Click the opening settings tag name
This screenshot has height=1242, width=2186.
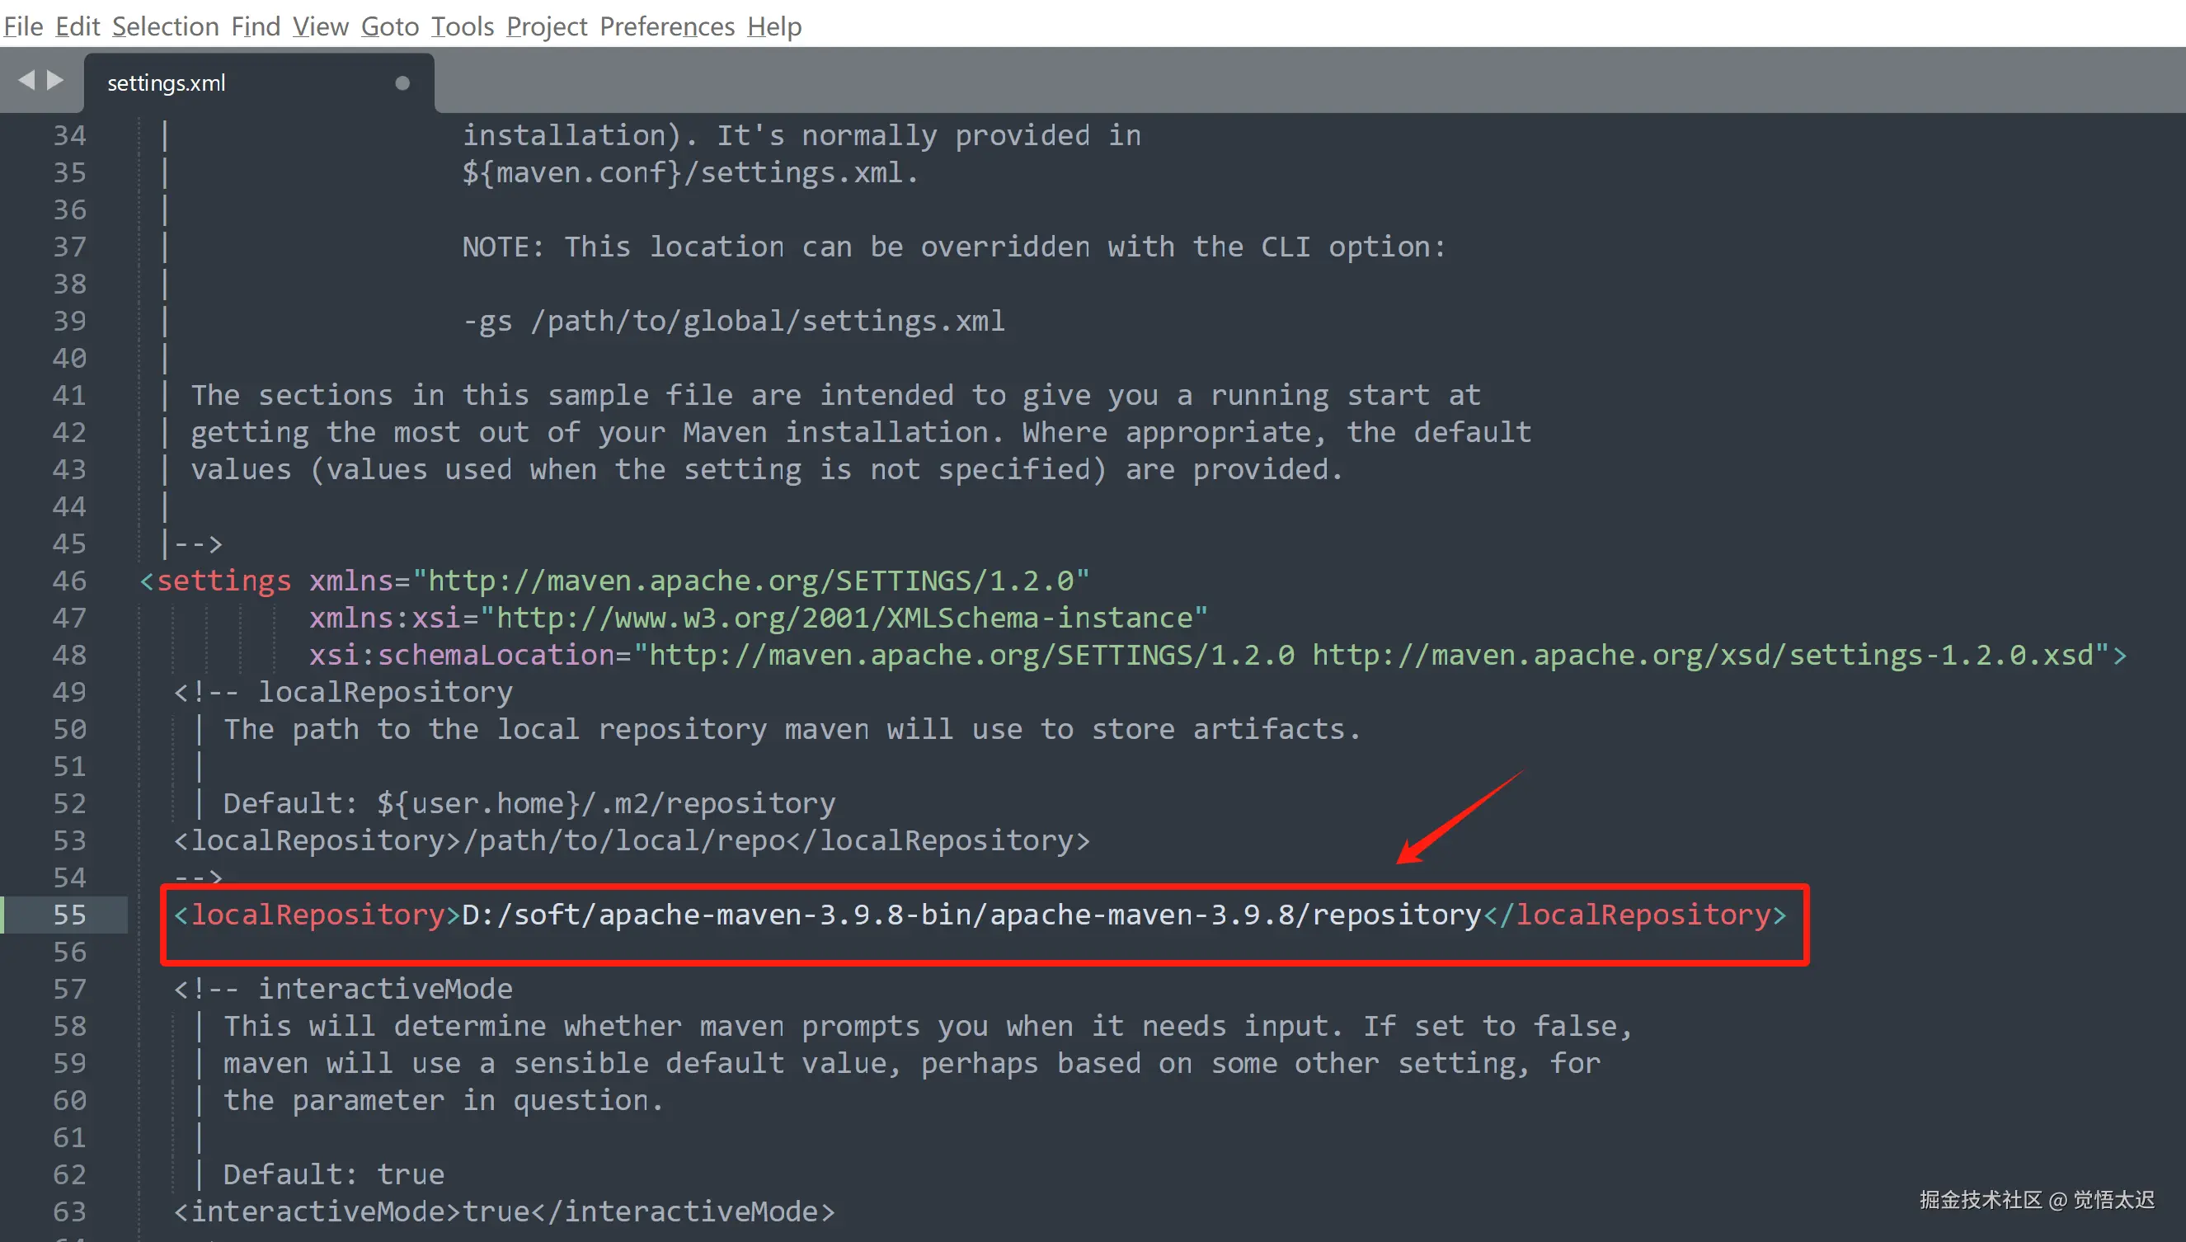click(223, 581)
